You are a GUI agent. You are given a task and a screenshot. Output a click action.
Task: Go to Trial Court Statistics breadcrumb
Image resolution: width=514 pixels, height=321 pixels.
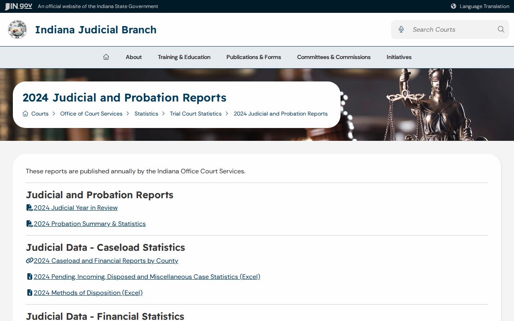coord(196,114)
